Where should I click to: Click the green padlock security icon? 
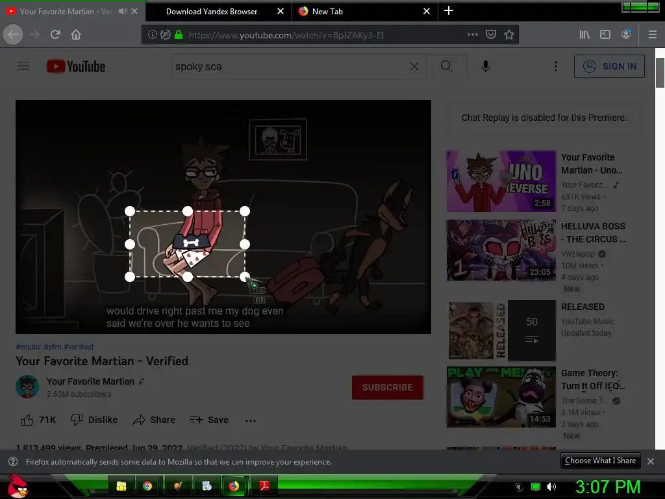click(x=179, y=35)
